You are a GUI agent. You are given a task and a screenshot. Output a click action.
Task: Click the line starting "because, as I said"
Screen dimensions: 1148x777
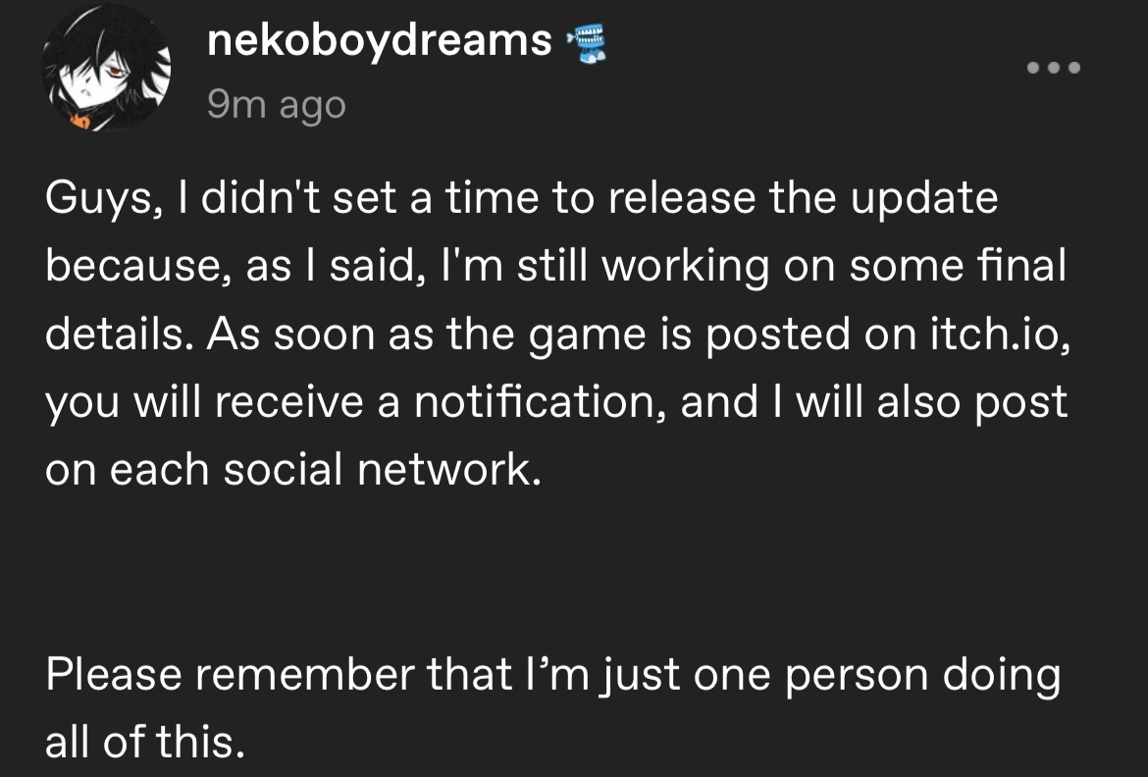pos(554,267)
